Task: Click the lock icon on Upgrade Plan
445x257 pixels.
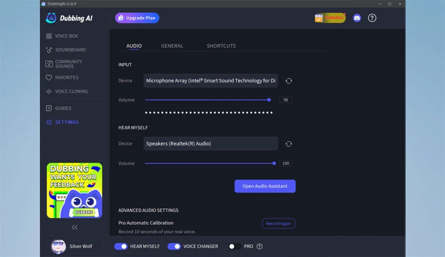Action: click(121, 18)
